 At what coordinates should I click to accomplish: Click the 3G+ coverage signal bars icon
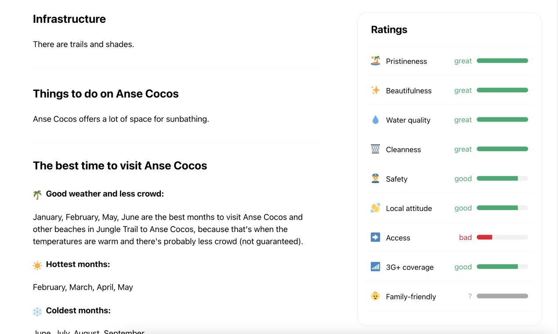[x=375, y=267]
